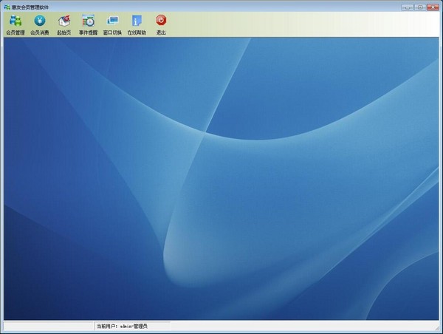Click the 事件提醒 text label
This screenshot has width=443, height=334.
(x=88, y=33)
